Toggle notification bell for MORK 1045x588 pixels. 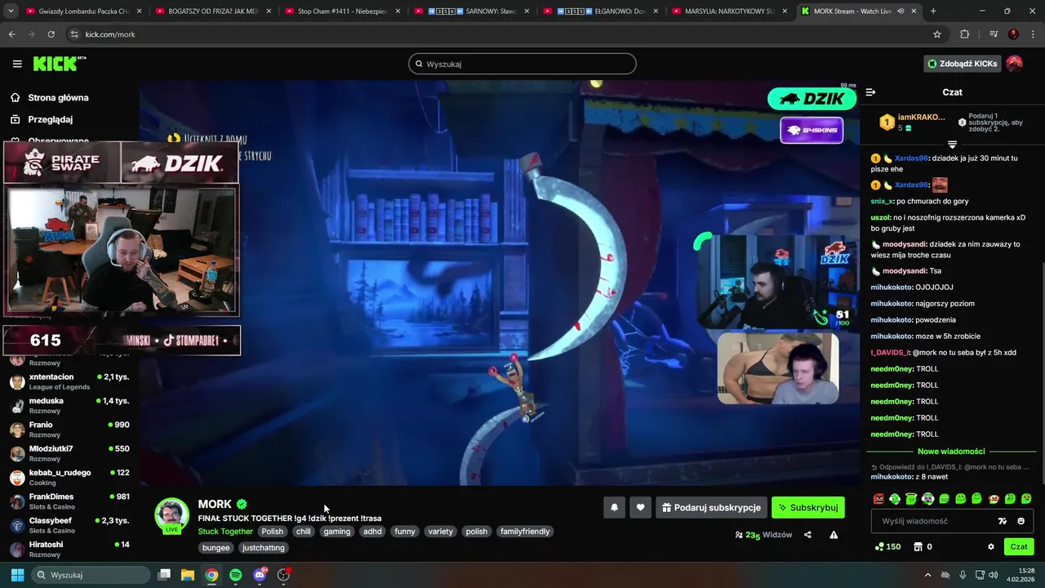(614, 507)
